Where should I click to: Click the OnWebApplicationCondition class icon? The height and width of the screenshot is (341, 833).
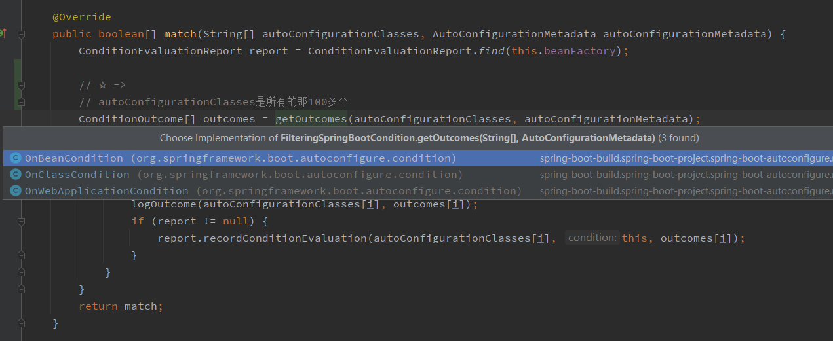click(16, 191)
